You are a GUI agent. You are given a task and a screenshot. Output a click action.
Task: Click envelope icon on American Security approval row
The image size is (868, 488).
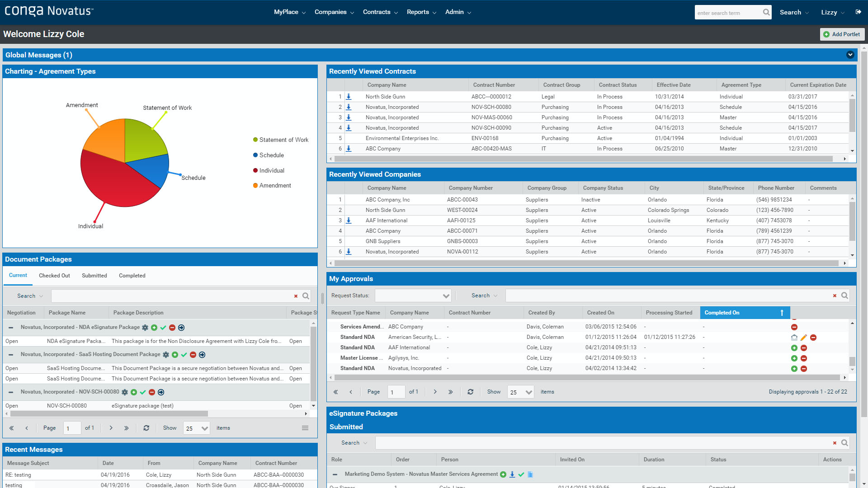pyautogui.click(x=794, y=338)
